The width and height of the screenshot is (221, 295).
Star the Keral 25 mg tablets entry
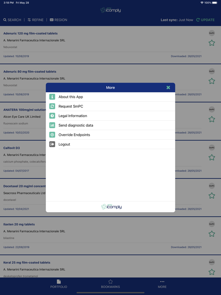(x=212, y=272)
